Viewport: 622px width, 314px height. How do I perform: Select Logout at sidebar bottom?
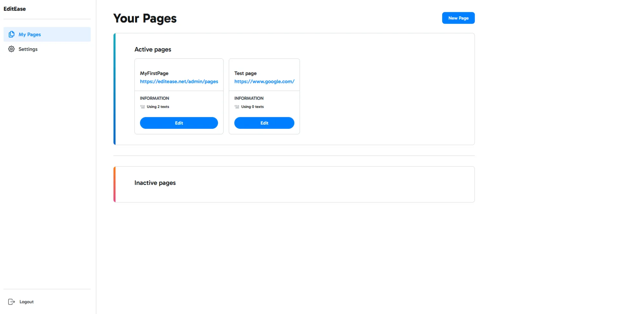pyautogui.click(x=21, y=302)
